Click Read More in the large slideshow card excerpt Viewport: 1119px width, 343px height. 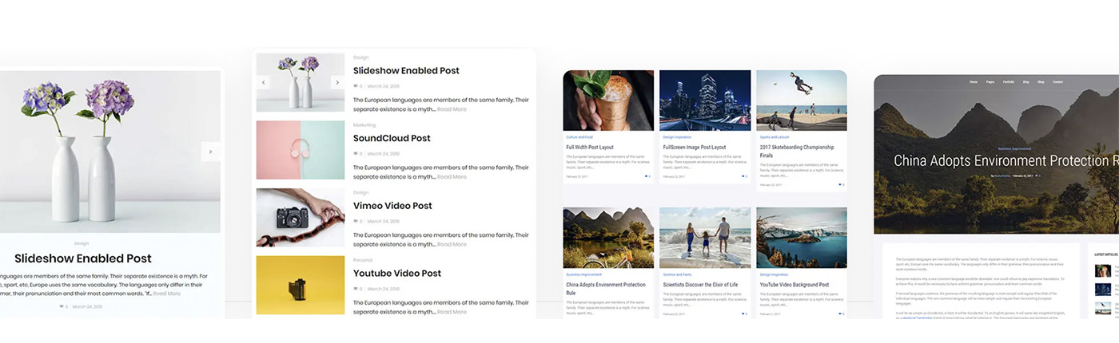167,294
